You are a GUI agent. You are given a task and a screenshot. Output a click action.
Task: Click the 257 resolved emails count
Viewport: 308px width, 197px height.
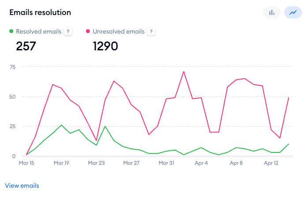pyautogui.click(x=26, y=45)
